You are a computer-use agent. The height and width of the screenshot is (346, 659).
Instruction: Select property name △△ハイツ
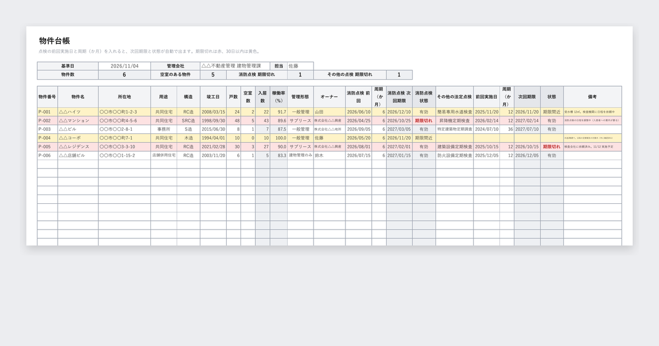78,111
